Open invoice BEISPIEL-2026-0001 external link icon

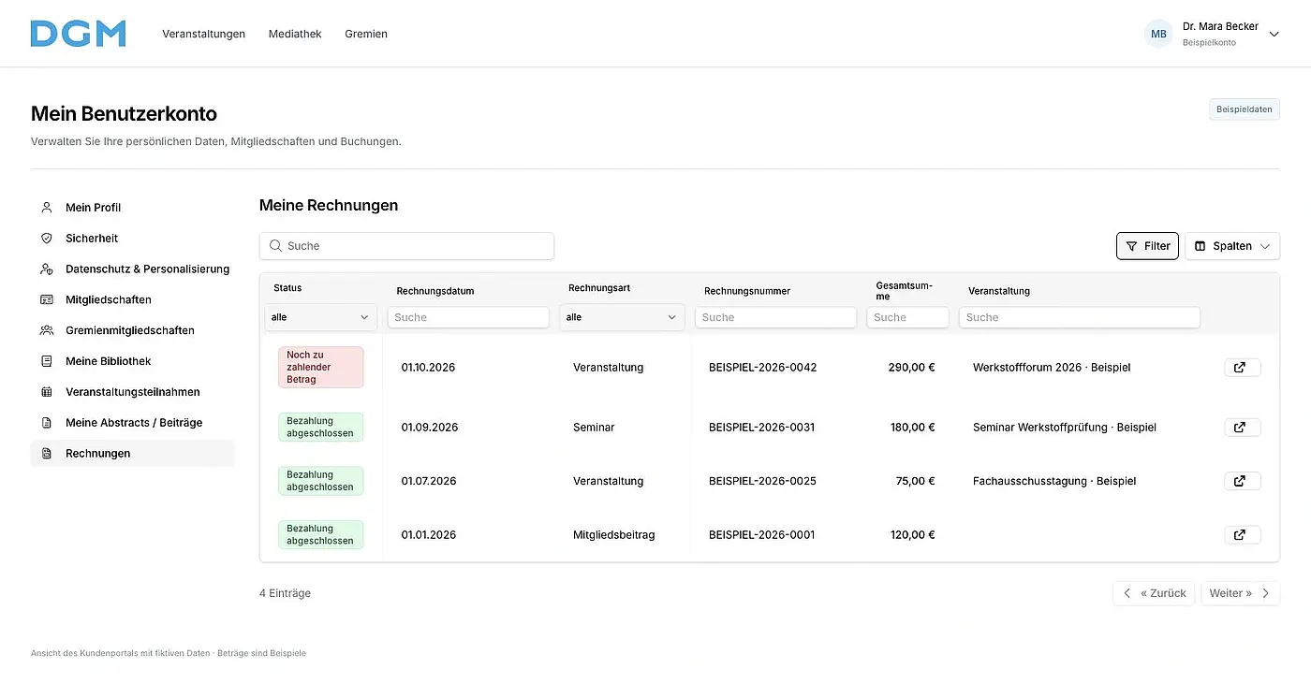pyautogui.click(x=1242, y=535)
